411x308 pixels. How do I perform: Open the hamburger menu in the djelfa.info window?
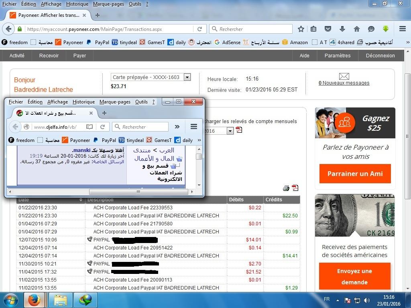coord(194,127)
